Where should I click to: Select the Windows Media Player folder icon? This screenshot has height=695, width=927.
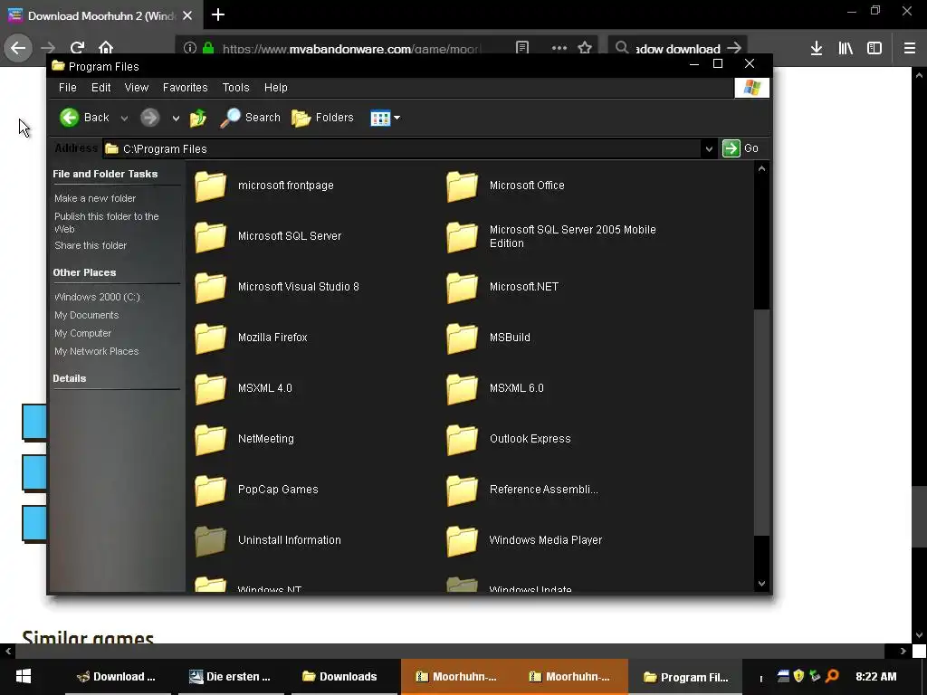click(x=463, y=541)
